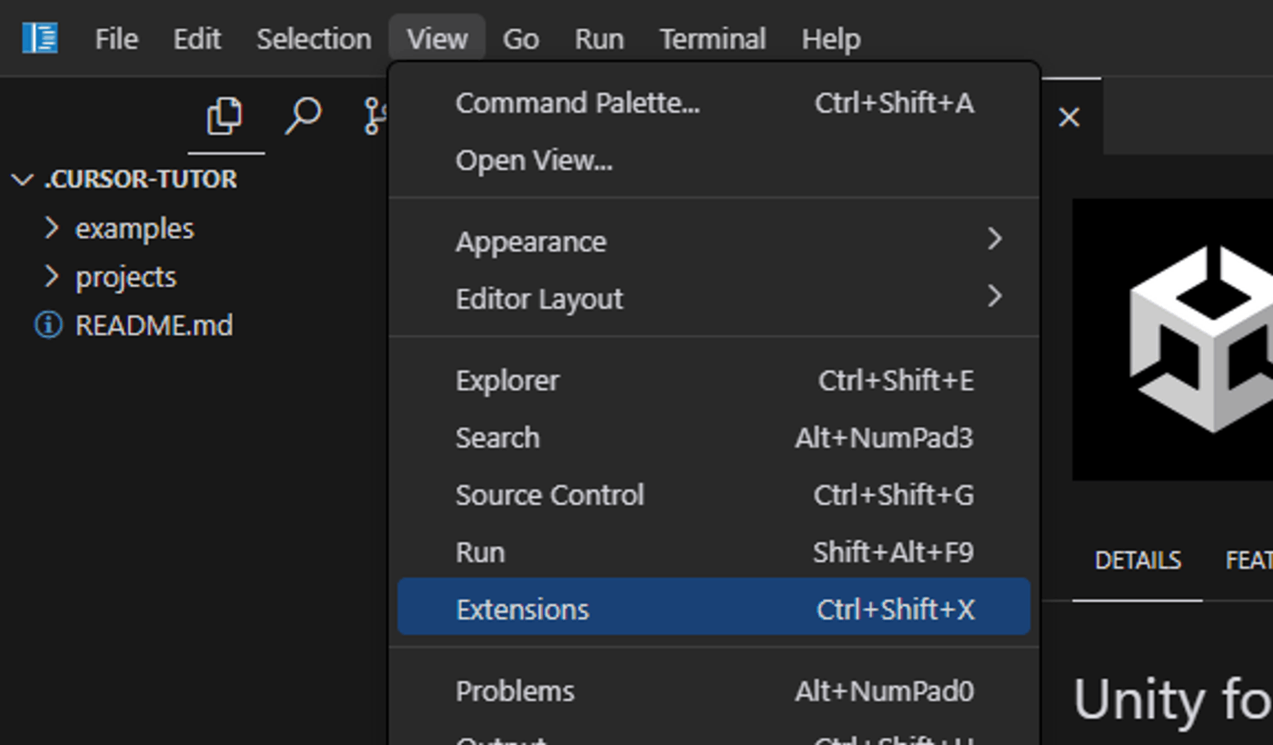Open the File menu
The height and width of the screenshot is (745, 1273).
(x=116, y=39)
